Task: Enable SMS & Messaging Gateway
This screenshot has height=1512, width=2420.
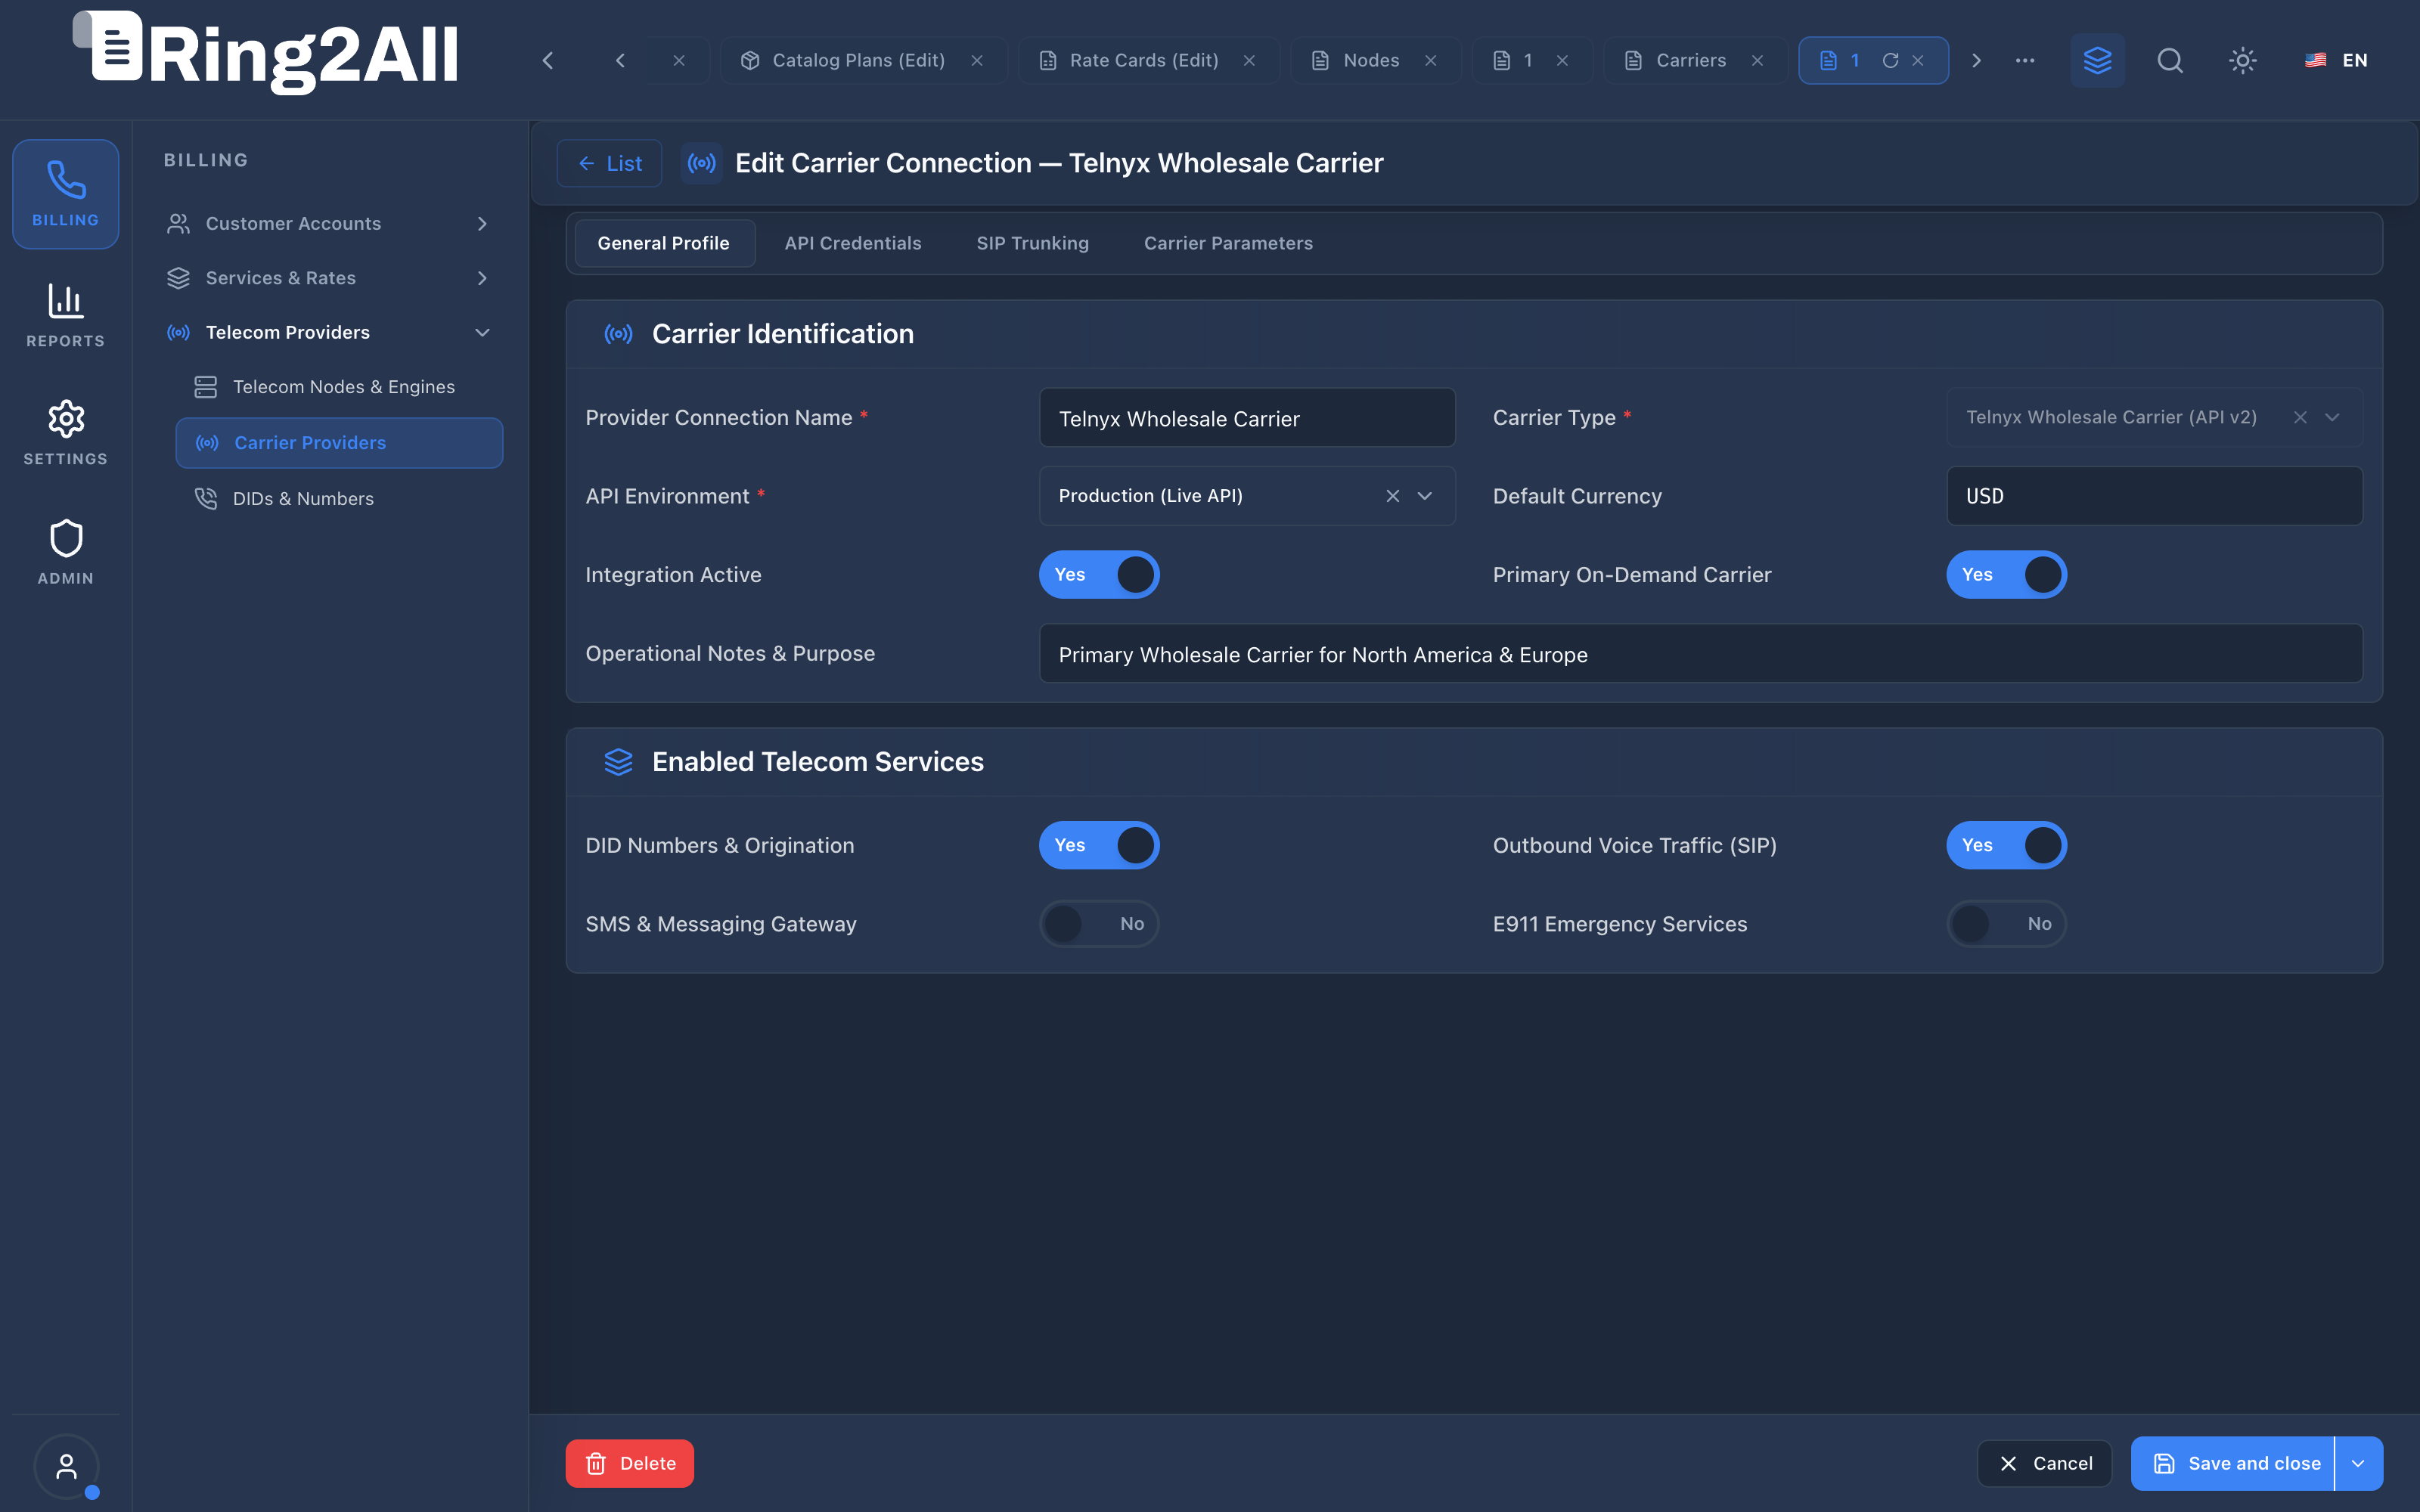Action: point(1099,924)
